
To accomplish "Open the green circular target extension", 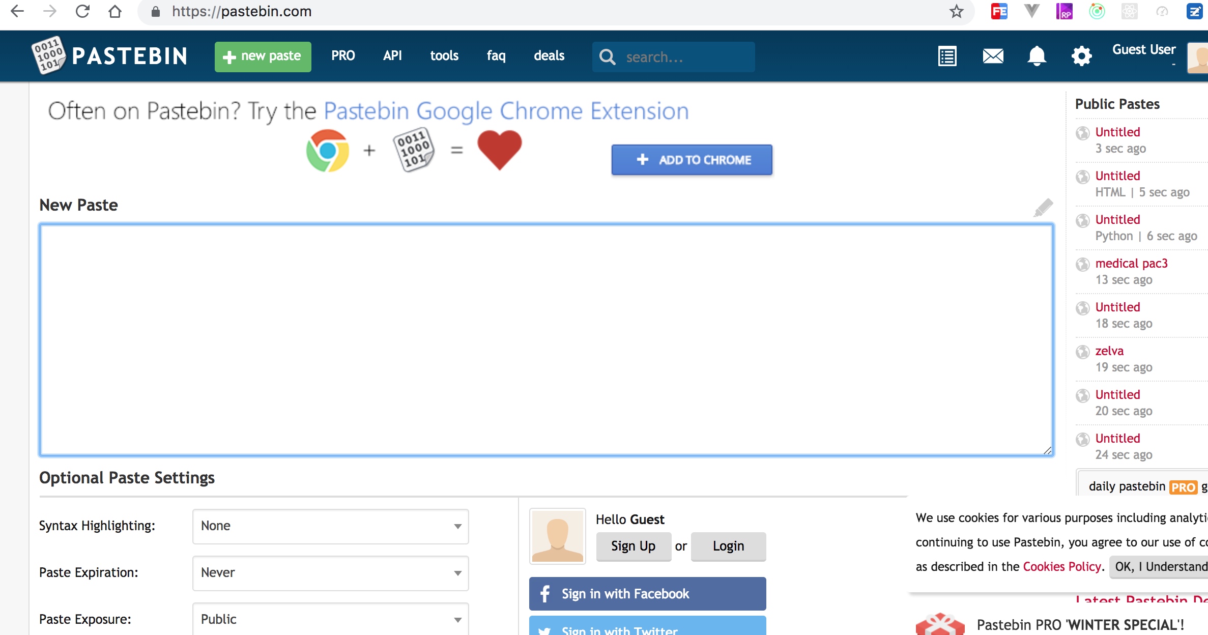I will (x=1097, y=11).
